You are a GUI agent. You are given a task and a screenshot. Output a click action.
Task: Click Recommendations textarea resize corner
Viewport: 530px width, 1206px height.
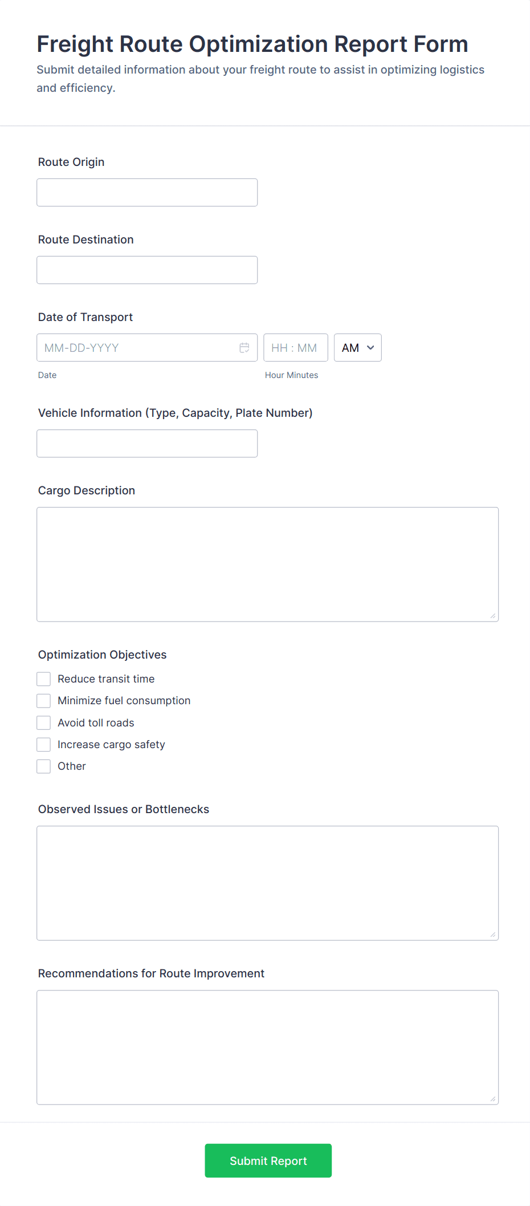point(493,1099)
